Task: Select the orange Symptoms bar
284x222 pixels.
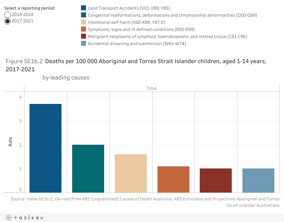Action: tap(173, 179)
